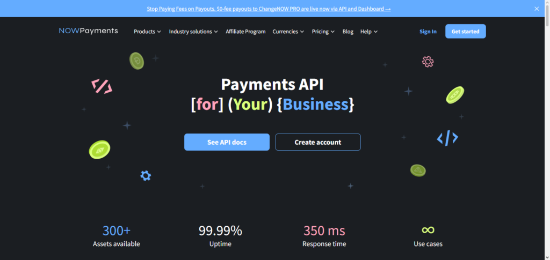
Task: Open the $0-fee payouts banner link
Action: (x=269, y=9)
